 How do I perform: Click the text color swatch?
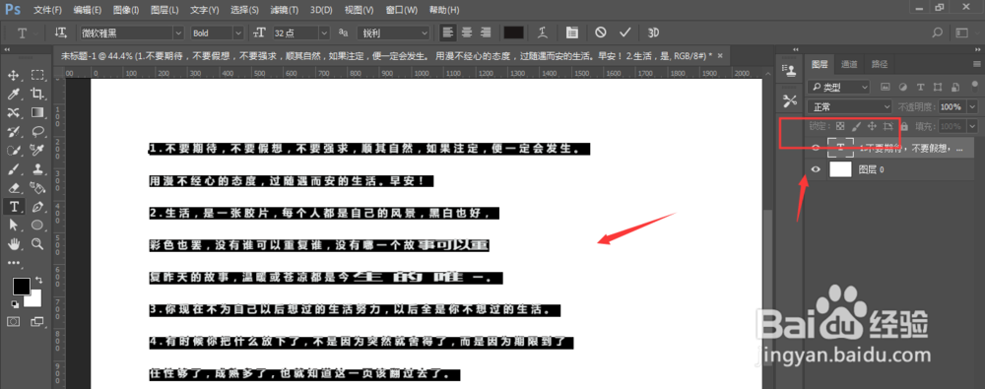coord(514,32)
